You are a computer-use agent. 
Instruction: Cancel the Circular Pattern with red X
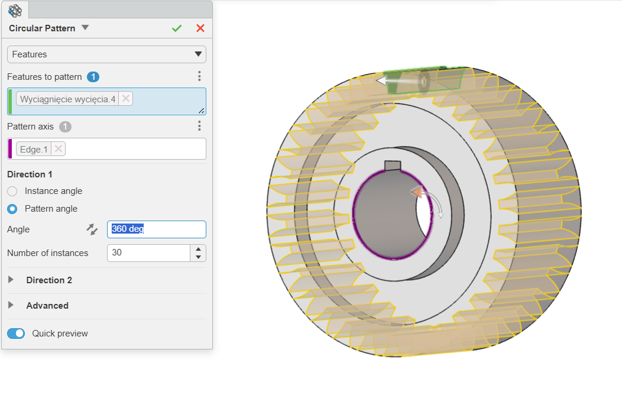[x=200, y=28]
